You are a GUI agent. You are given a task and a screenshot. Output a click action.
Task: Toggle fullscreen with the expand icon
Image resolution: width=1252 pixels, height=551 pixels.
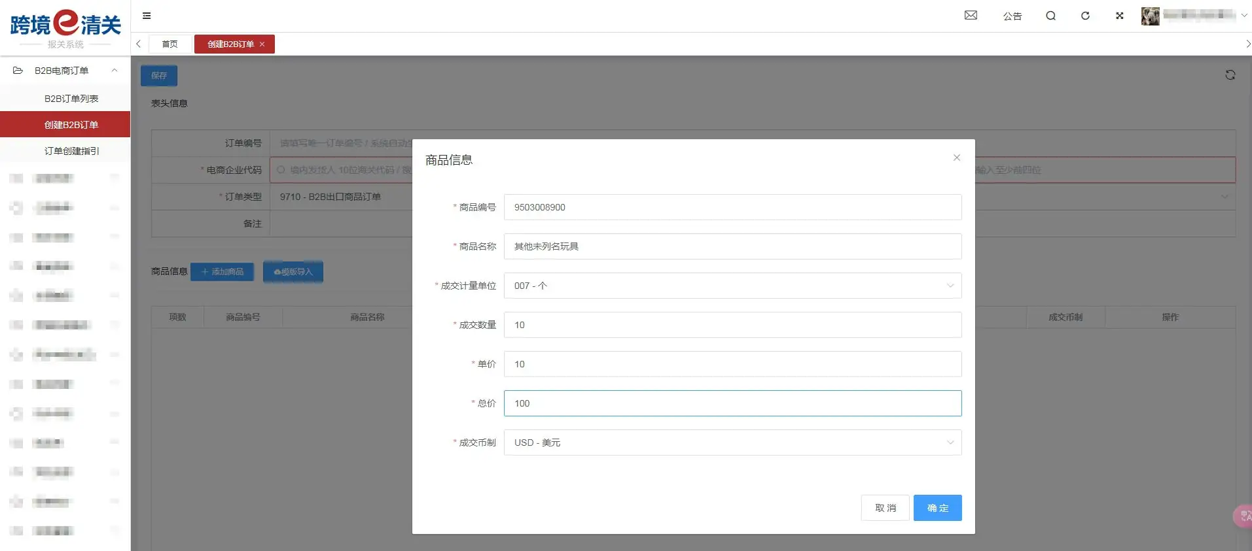tap(1120, 16)
